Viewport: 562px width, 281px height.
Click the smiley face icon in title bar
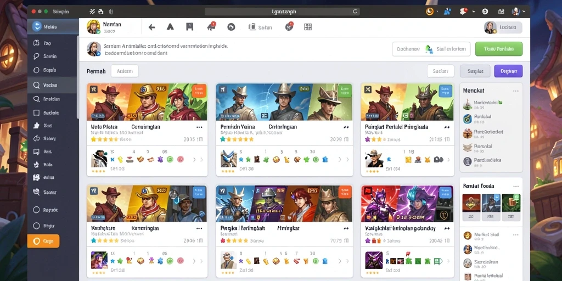click(x=485, y=12)
